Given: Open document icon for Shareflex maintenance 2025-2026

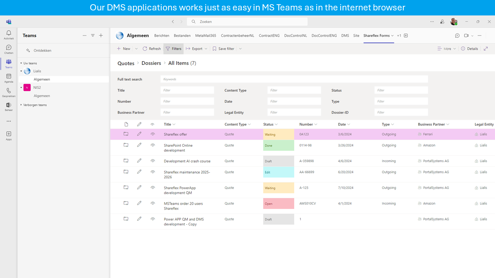Looking at the screenshot, I should [x=126, y=172].
